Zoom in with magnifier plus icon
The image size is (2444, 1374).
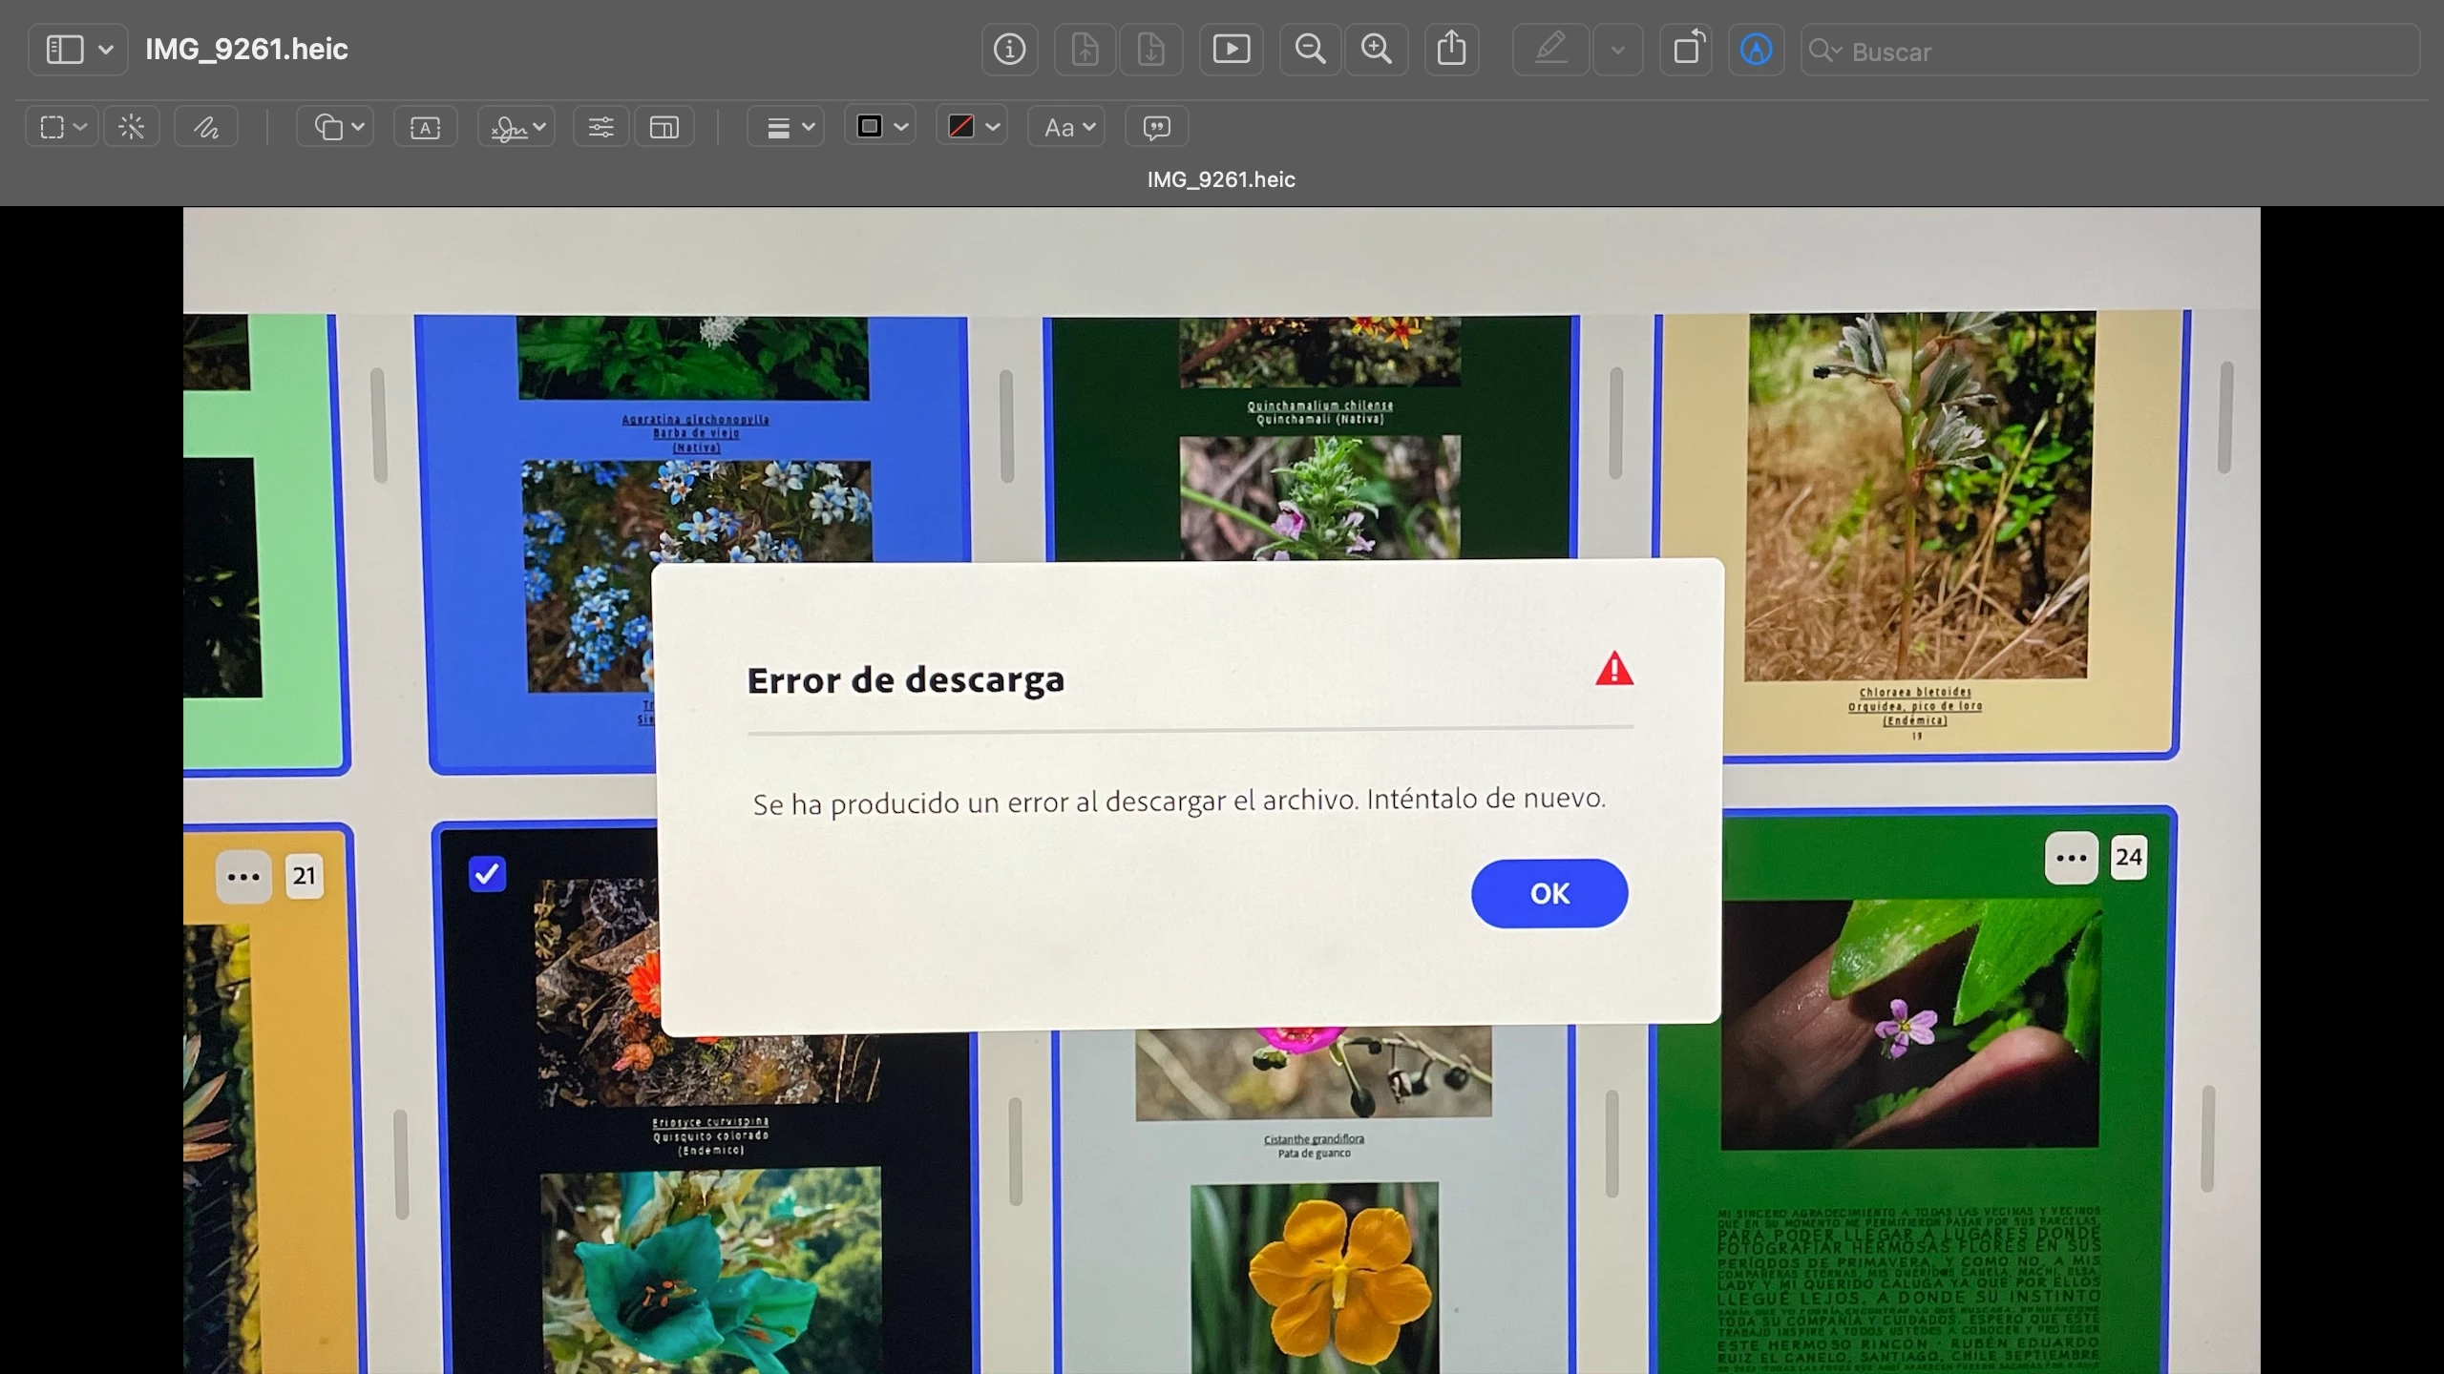pos(1376,49)
